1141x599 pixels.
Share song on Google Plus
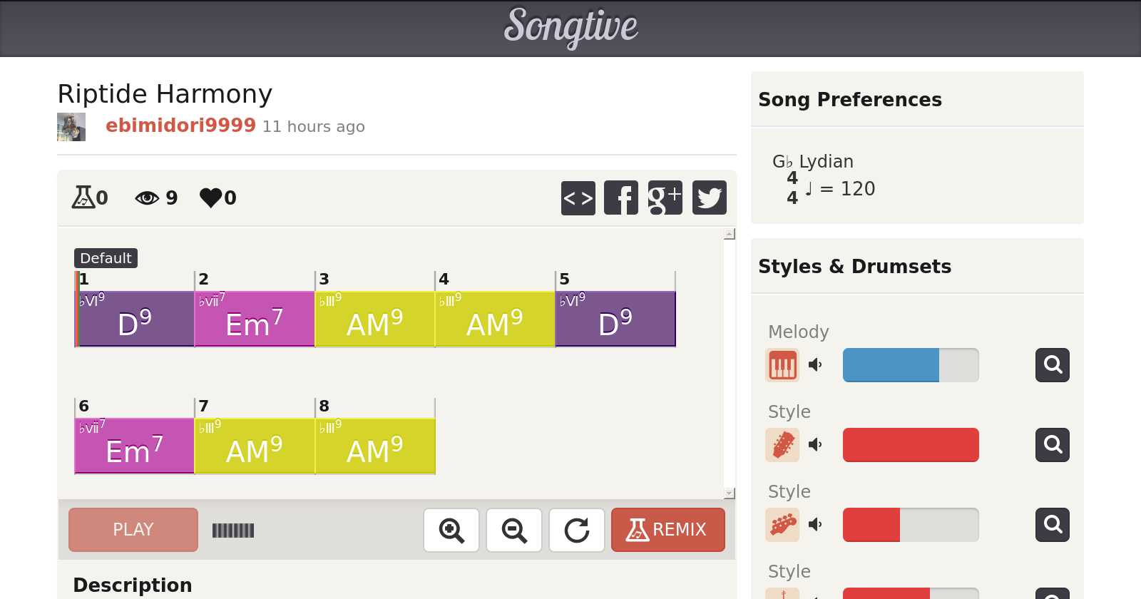[665, 198]
